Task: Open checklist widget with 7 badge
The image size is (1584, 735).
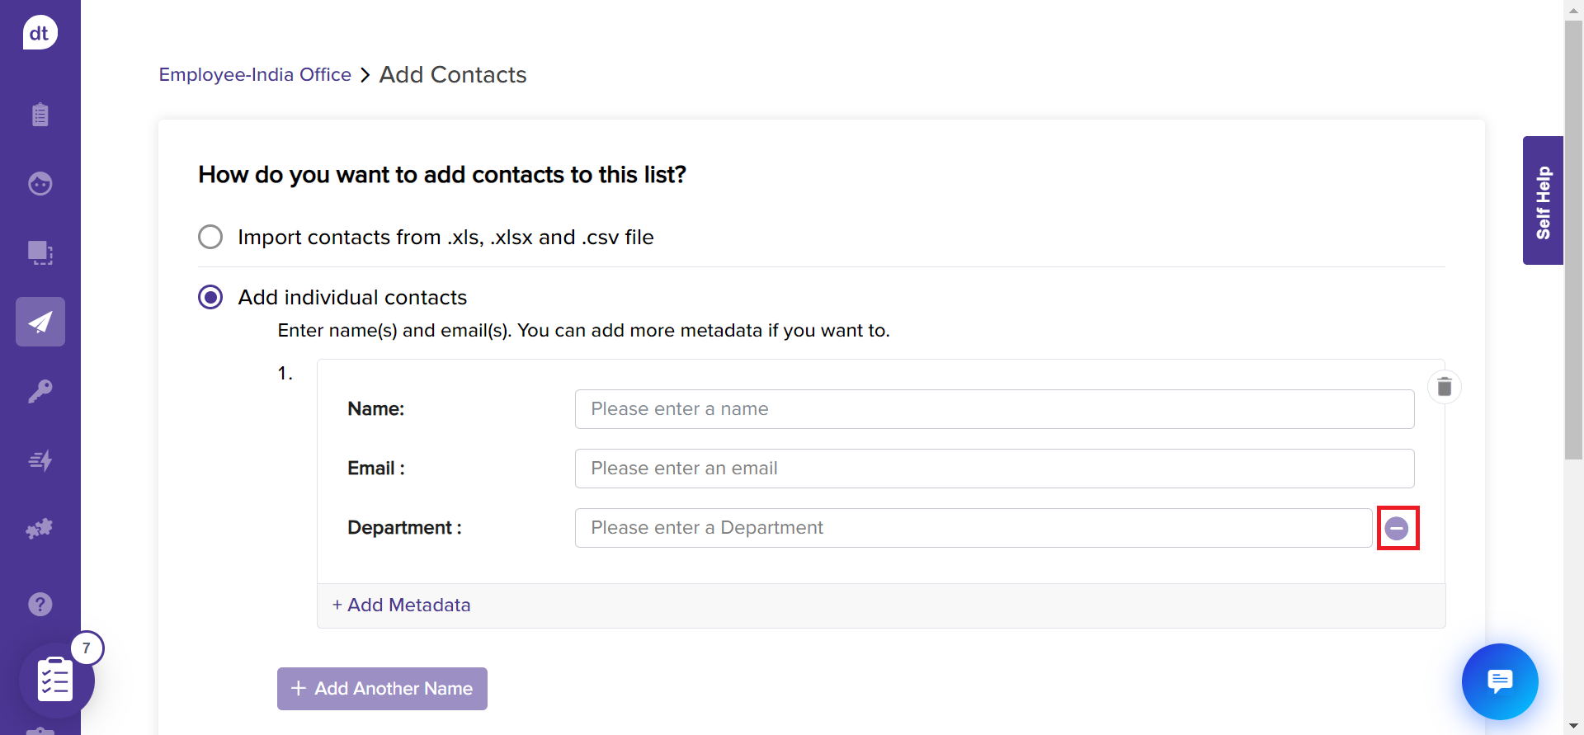Action: pos(56,680)
